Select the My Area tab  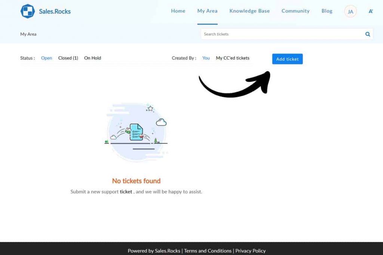coord(207,11)
